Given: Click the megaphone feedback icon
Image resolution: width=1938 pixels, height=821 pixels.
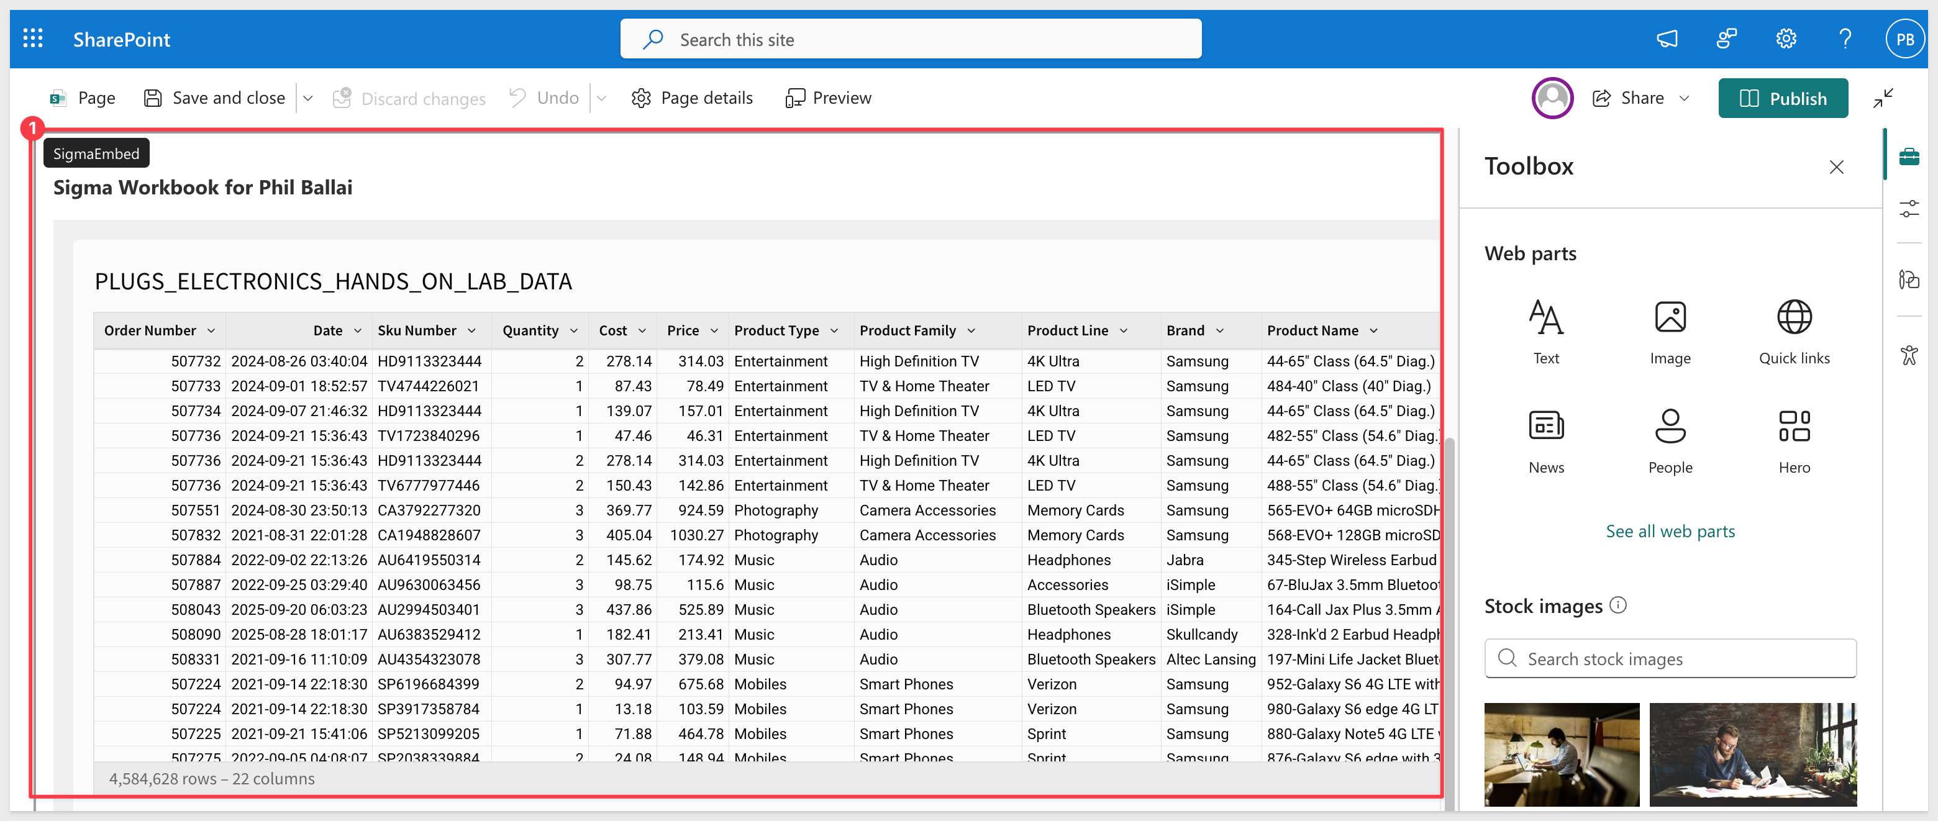Looking at the screenshot, I should click(1667, 39).
